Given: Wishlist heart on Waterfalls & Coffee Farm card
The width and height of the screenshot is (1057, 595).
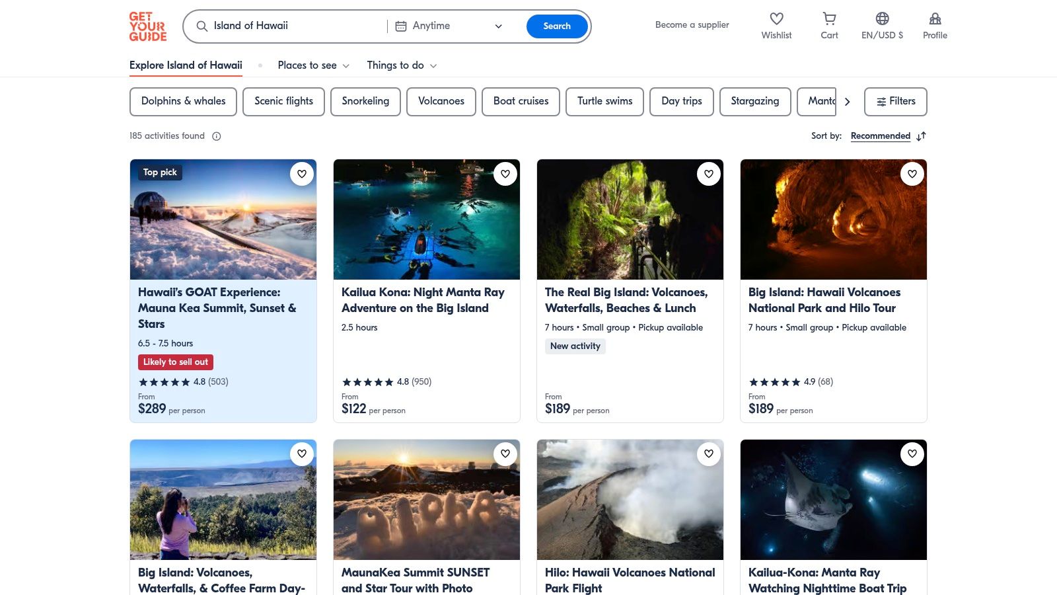Looking at the screenshot, I should 302,454.
